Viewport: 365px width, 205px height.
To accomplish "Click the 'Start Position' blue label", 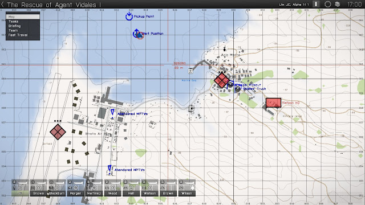I will click(152, 34).
